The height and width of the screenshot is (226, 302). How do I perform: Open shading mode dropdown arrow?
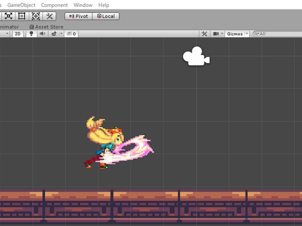click(7, 34)
